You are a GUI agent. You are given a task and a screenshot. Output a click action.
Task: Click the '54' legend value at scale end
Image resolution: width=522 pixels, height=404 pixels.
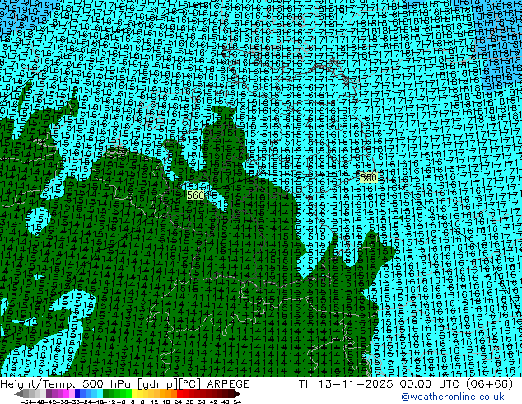[x=237, y=402]
